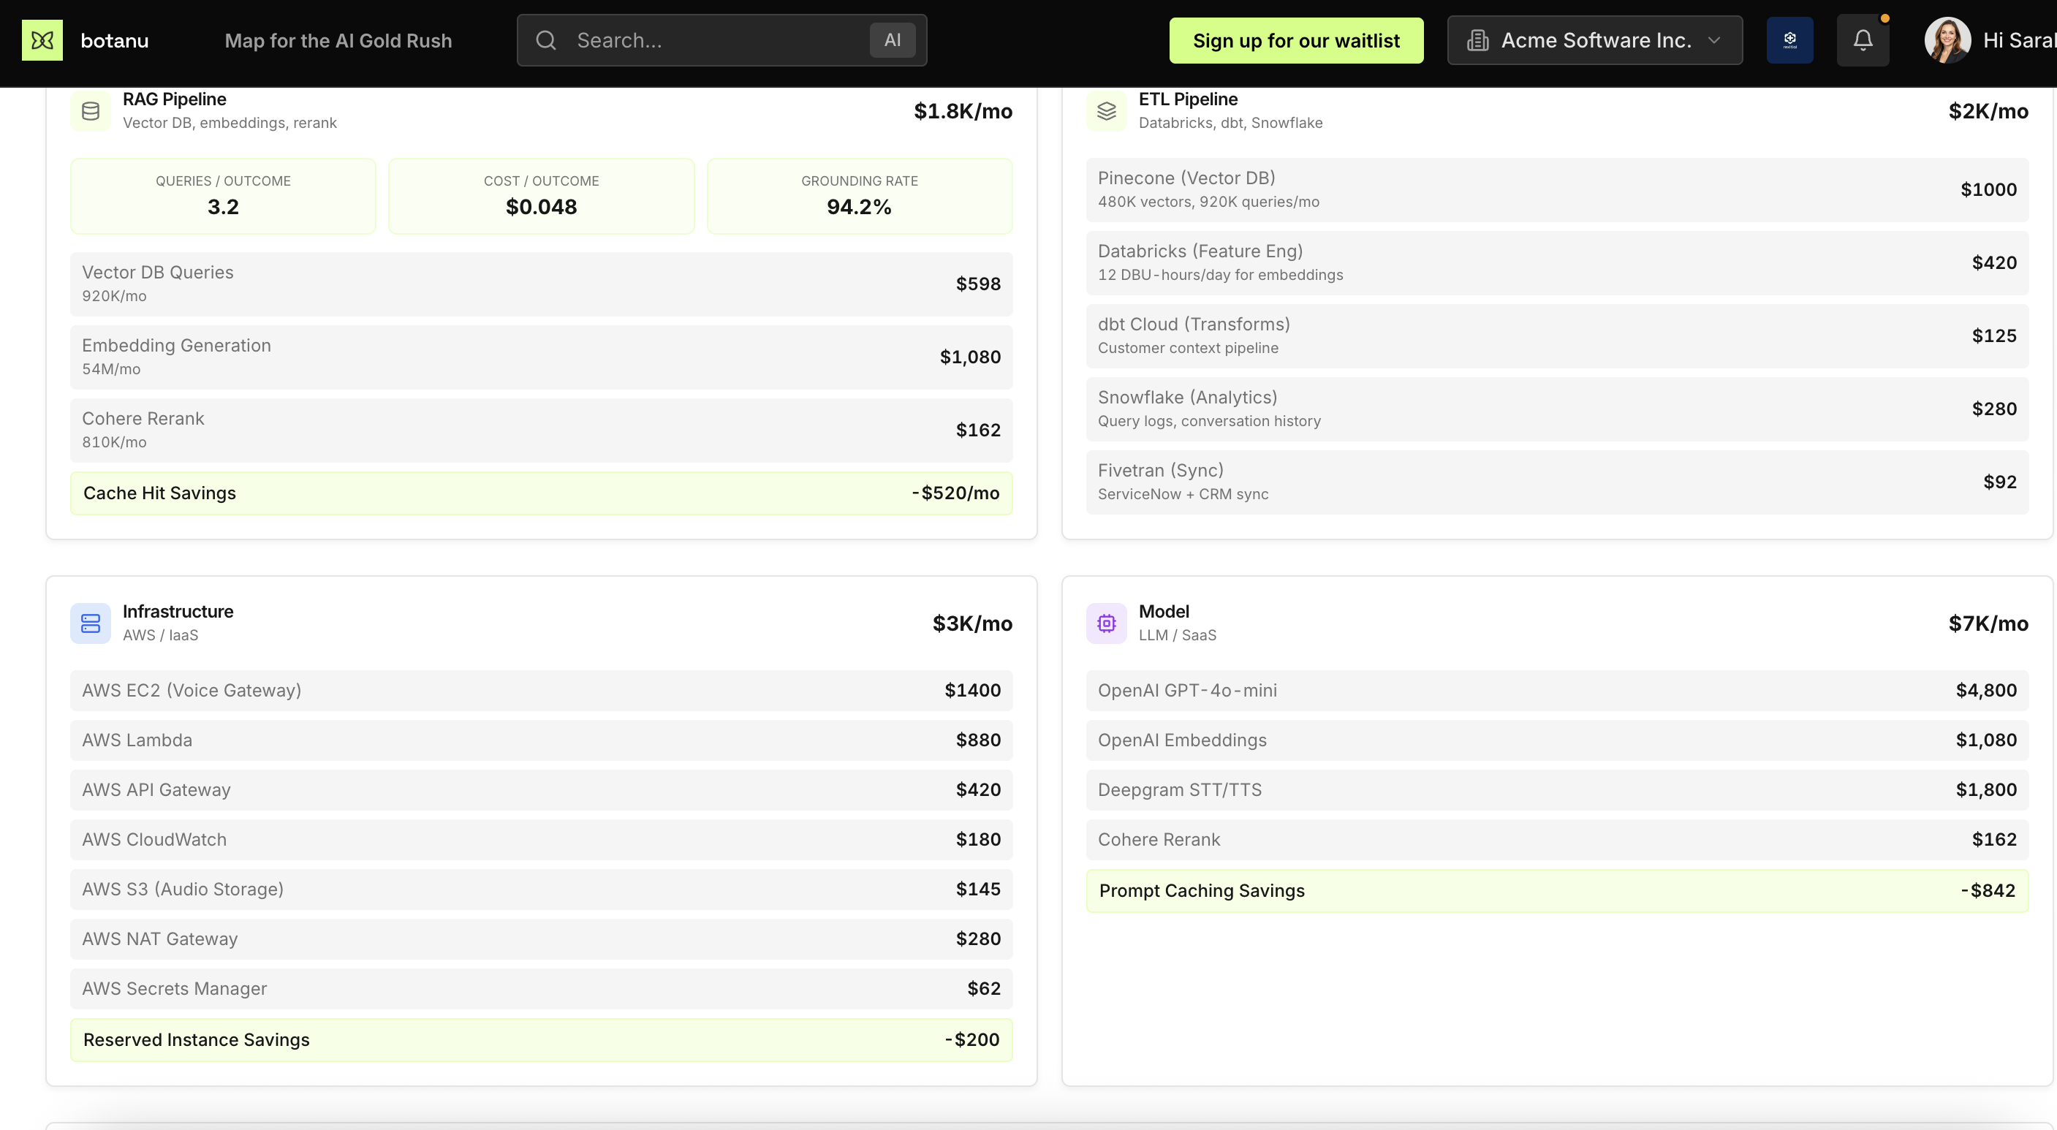The image size is (2057, 1130).
Task: Click the AI badge in search bar
Action: [892, 40]
